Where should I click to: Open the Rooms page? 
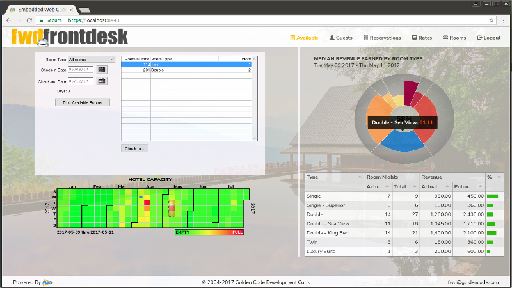(x=454, y=38)
